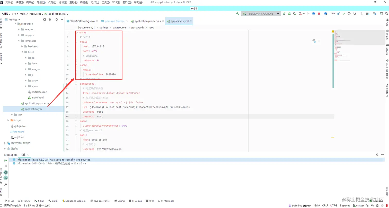389x208 pixels.
Task: Open the Project view selector dropdown
Action: (x=13, y=19)
